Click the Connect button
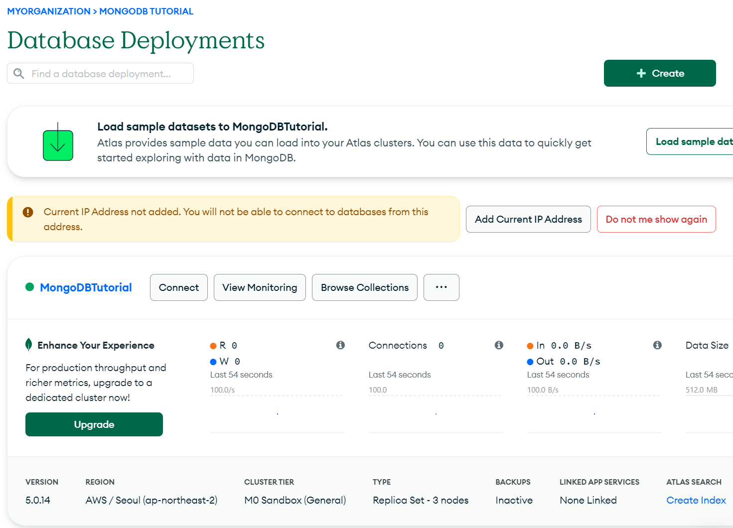Image resolution: width=733 pixels, height=528 pixels. pos(179,287)
